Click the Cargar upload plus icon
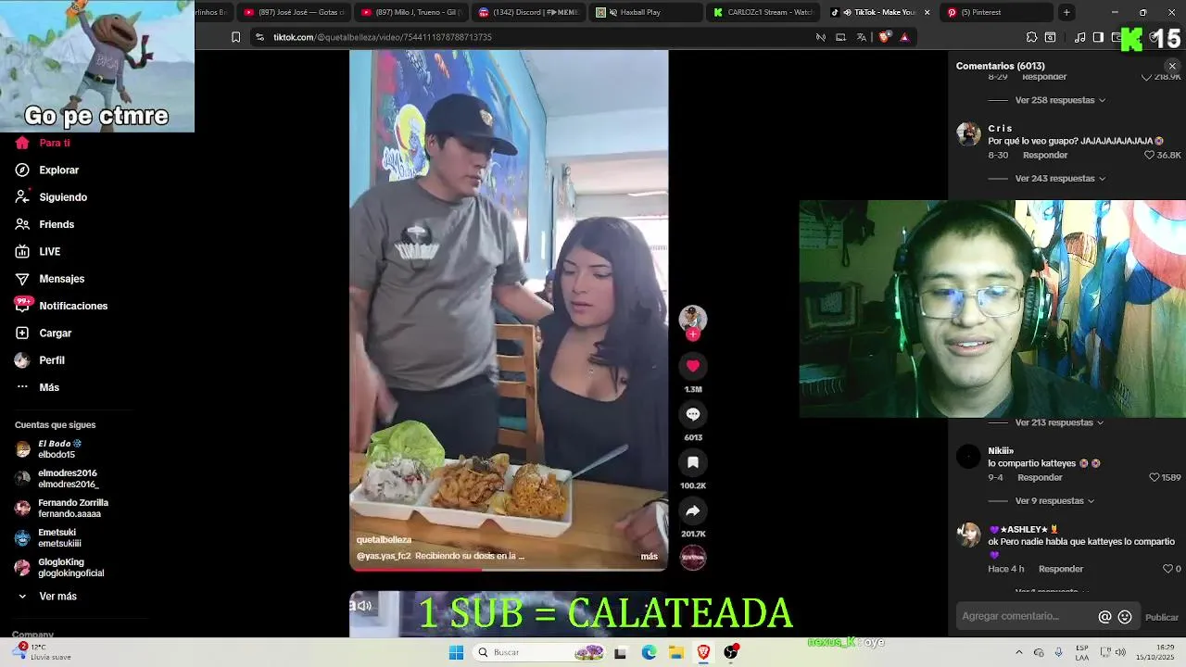Viewport: 1186px width, 667px height. [x=22, y=333]
